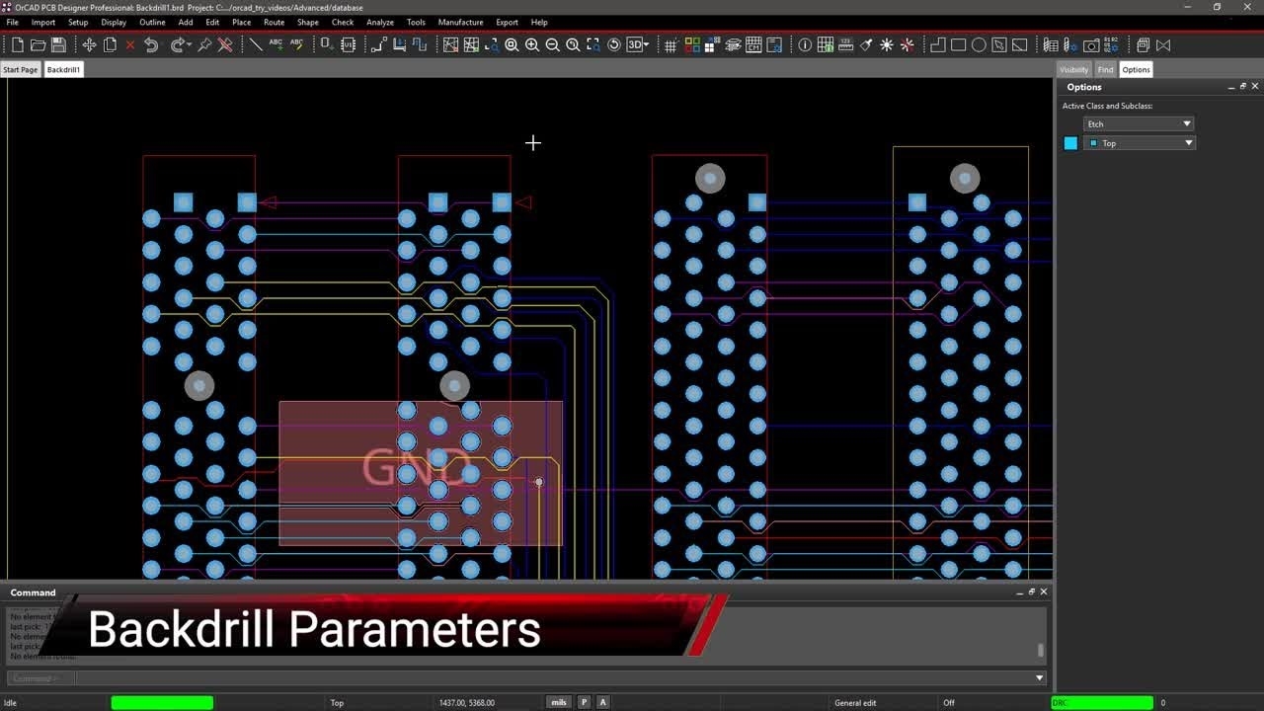The width and height of the screenshot is (1264, 711).
Task: Switch to the Start Page tab
Action: (20, 69)
